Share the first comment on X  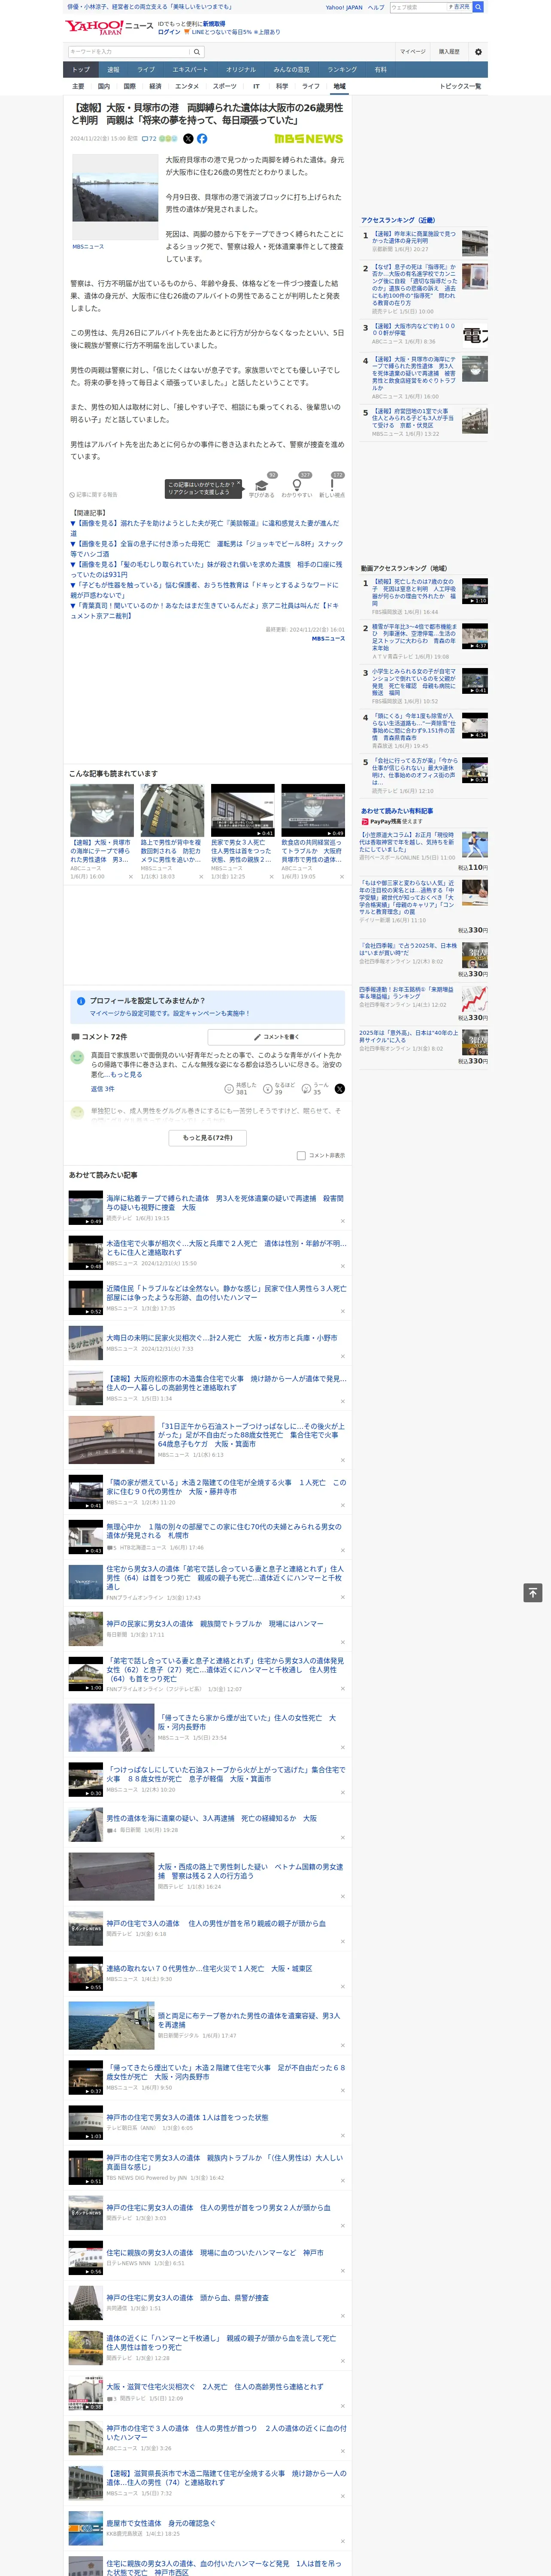click(340, 1088)
